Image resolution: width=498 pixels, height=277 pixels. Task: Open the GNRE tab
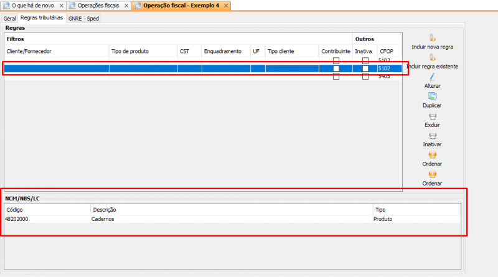75,19
